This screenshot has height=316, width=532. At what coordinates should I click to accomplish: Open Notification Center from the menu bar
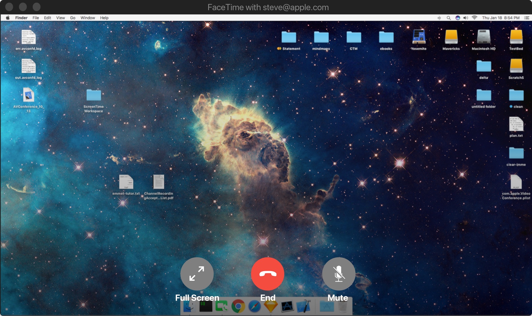tap(526, 18)
